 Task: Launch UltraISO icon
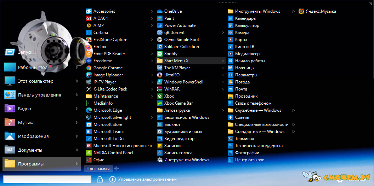160,75
